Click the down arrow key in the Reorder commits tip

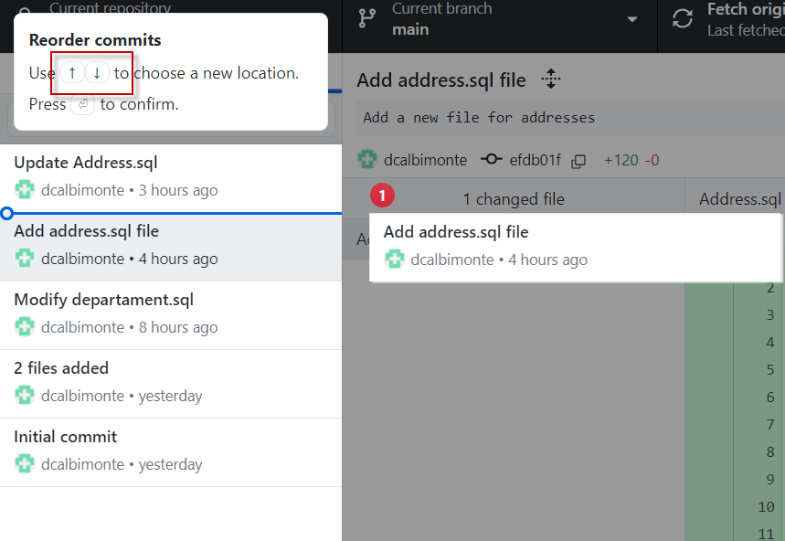[x=97, y=73]
